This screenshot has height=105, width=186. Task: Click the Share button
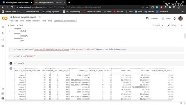click(166, 19)
